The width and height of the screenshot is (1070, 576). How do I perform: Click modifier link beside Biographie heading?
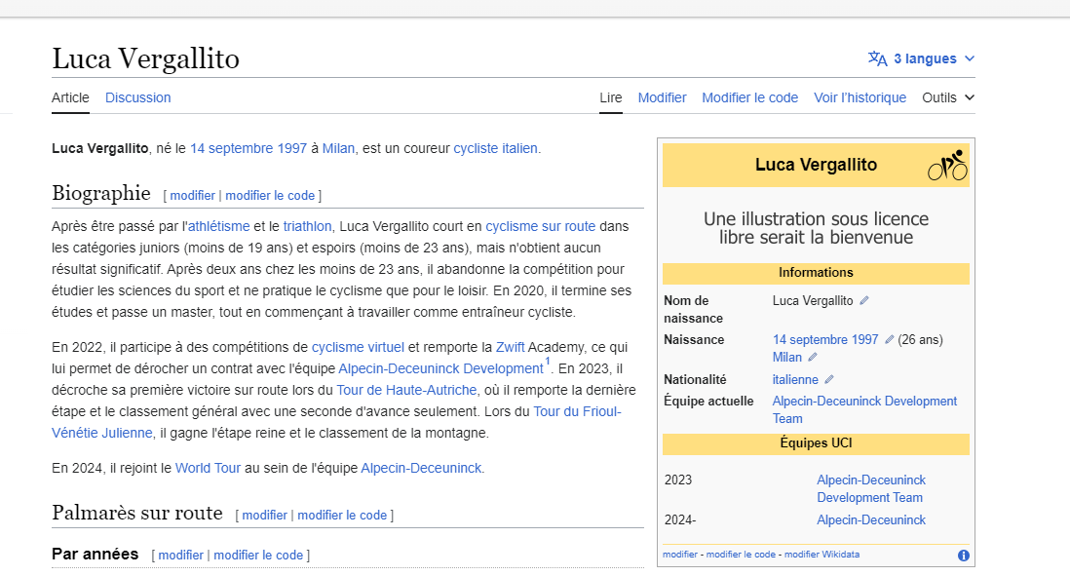click(x=192, y=196)
